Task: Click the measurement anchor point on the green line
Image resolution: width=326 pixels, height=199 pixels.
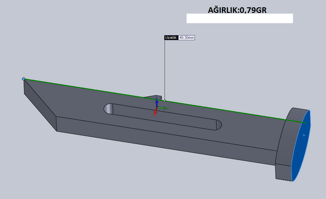Action: (x=165, y=100)
